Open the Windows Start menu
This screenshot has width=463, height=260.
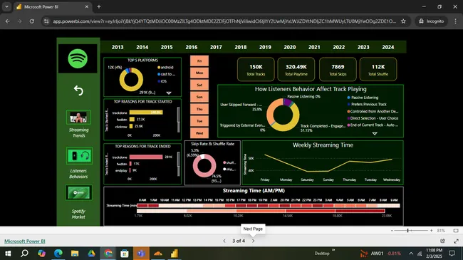(8, 254)
